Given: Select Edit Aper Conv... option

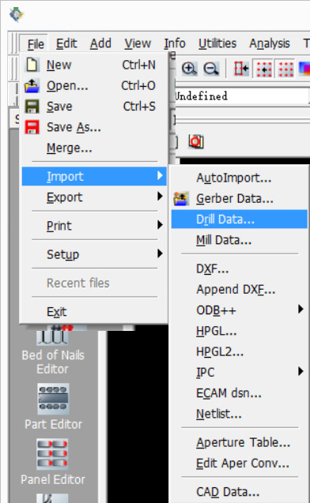Looking at the screenshot, I should coord(239,464).
